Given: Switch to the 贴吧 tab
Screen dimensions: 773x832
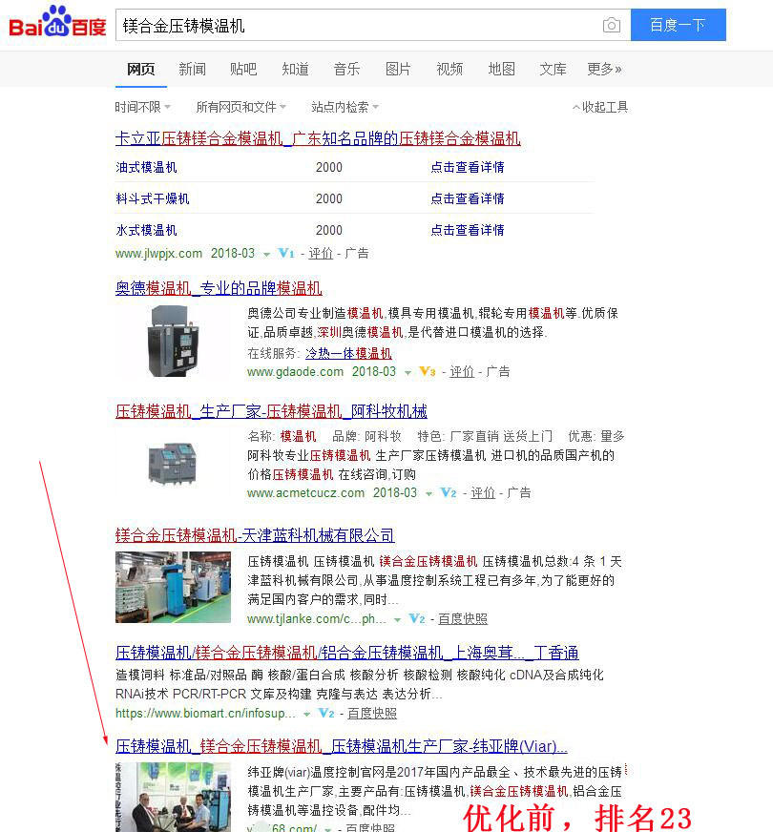Looking at the screenshot, I should tap(243, 69).
